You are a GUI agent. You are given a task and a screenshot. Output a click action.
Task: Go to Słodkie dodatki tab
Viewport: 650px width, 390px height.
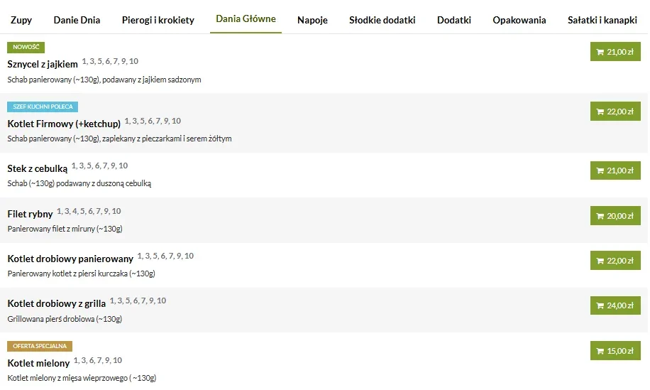pos(382,20)
